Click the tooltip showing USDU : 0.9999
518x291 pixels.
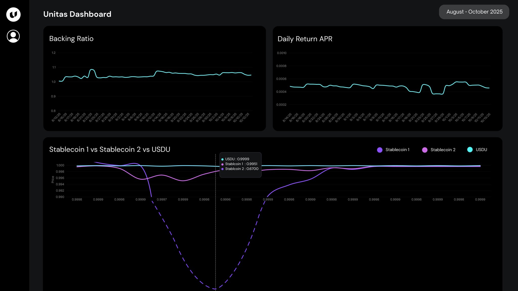pyautogui.click(x=240, y=164)
